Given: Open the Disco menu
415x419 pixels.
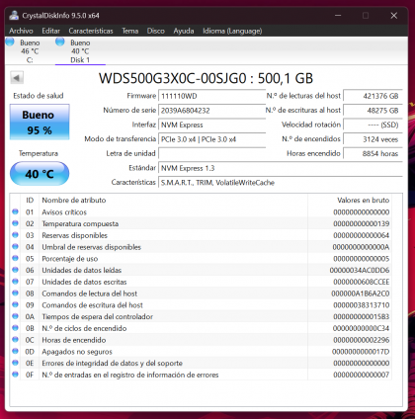Looking at the screenshot, I should [x=156, y=31].
